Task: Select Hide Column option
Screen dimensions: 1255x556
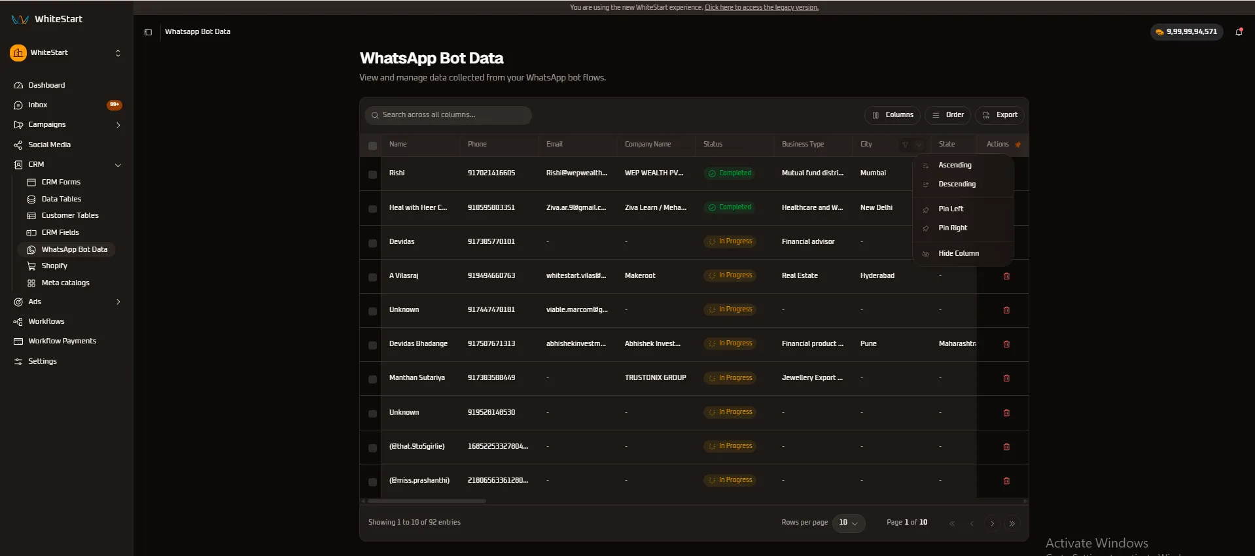Action: click(963, 253)
